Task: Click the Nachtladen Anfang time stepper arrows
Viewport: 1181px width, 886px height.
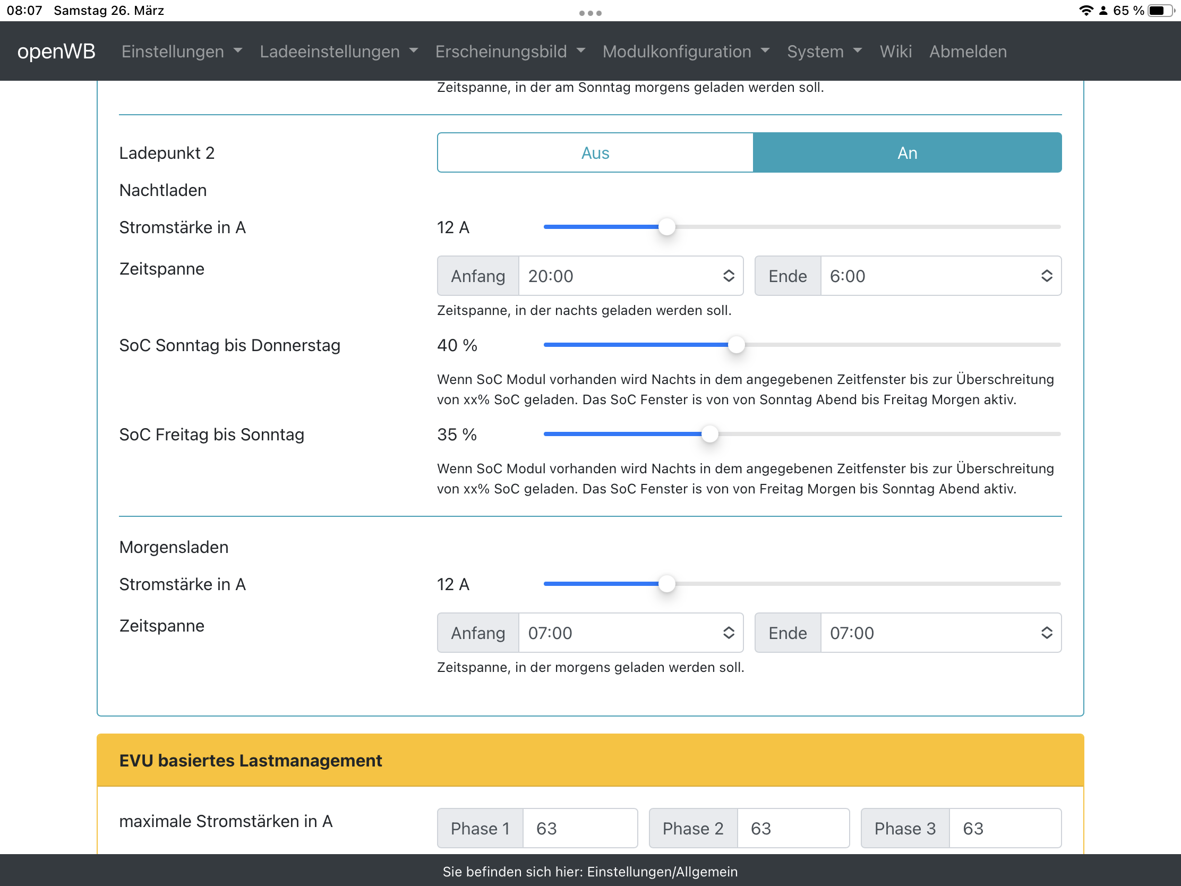Action: (728, 276)
